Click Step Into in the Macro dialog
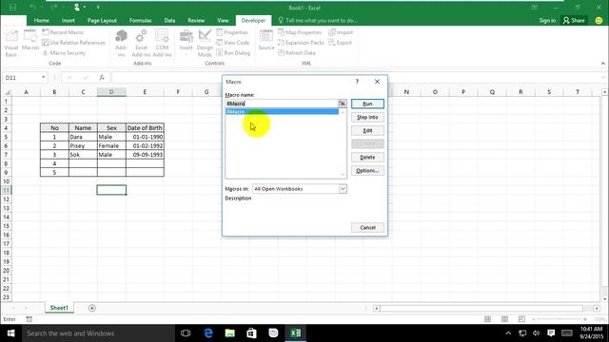This screenshot has height=342, width=609. coord(367,117)
